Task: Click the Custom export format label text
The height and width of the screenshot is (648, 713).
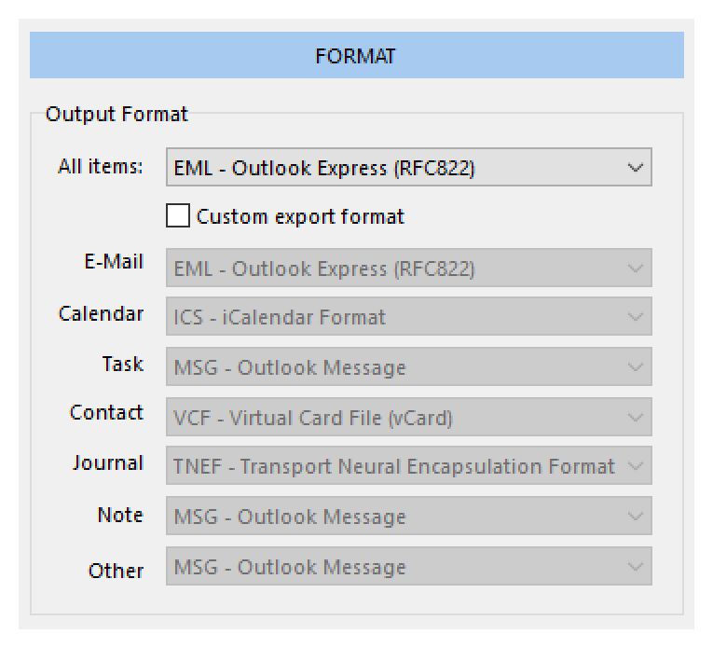Action: pyautogui.click(x=300, y=217)
